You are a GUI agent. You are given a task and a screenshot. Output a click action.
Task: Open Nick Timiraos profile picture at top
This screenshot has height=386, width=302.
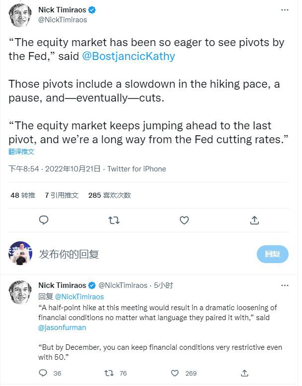point(20,15)
